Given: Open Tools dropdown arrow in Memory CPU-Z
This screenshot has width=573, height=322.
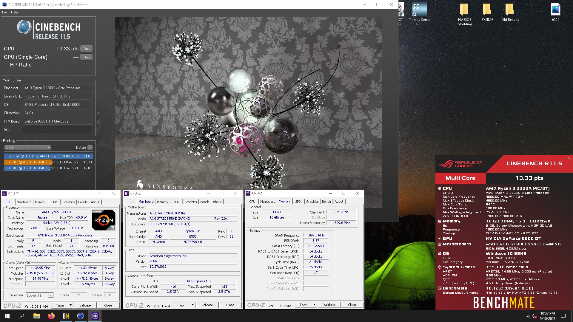Looking at the screenshot, I should 314,305.
